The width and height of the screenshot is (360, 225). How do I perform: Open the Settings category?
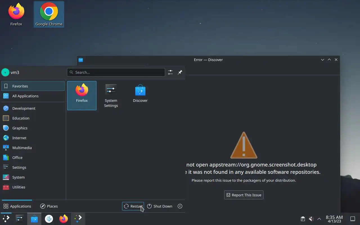click(x=33, y=167)
